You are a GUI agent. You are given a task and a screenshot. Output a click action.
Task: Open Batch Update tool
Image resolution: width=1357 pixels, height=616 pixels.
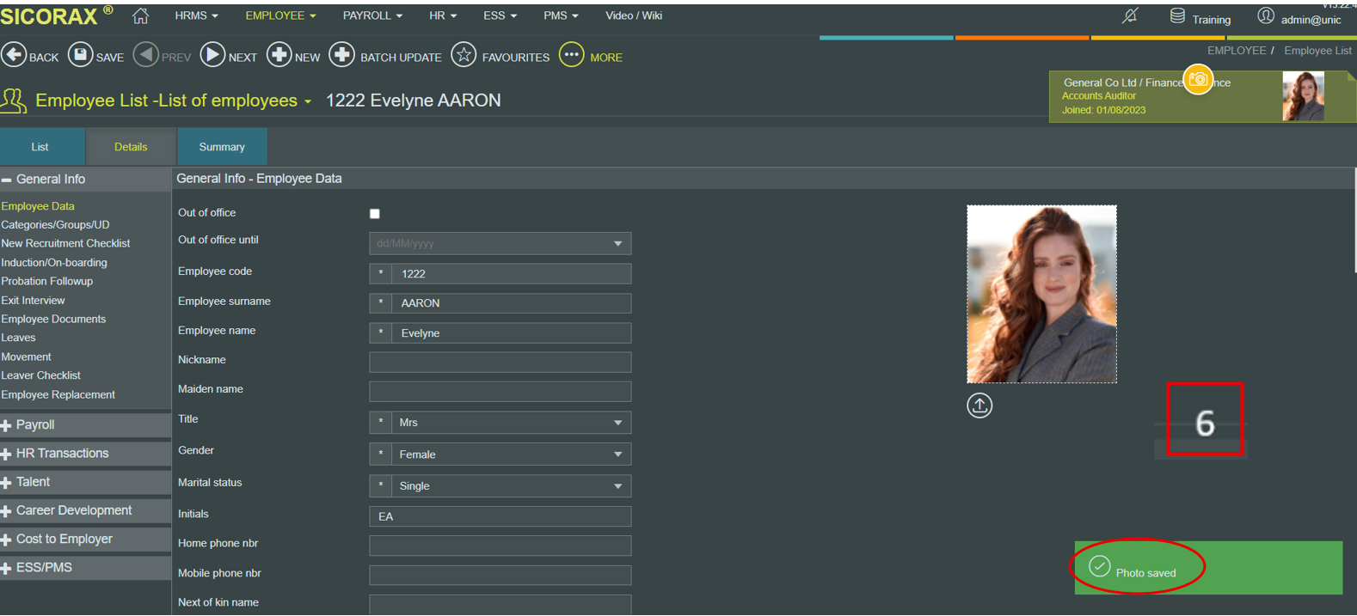(341, 56)
